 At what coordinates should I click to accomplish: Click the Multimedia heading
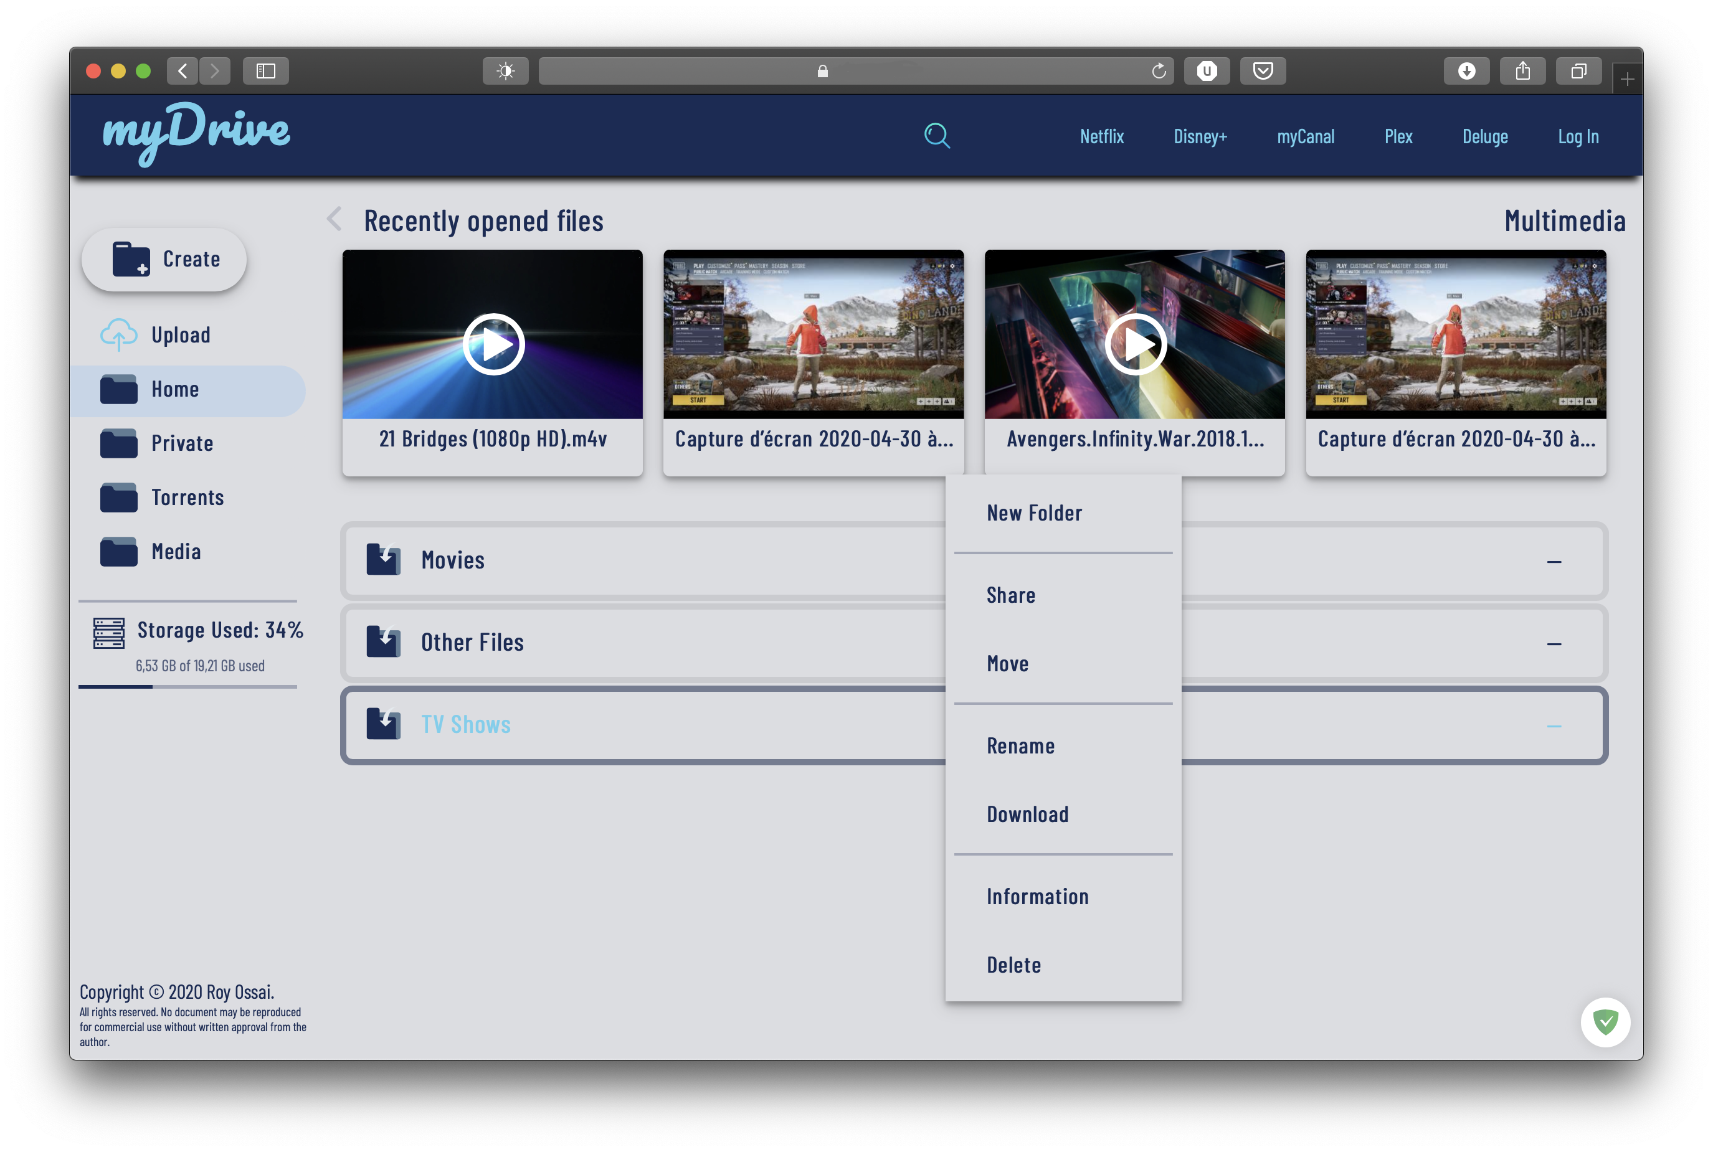point(1564,220)
